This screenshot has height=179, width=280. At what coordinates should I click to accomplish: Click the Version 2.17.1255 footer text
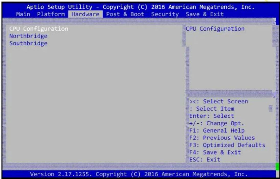139,174
